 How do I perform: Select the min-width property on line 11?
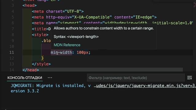pos(61,52)
